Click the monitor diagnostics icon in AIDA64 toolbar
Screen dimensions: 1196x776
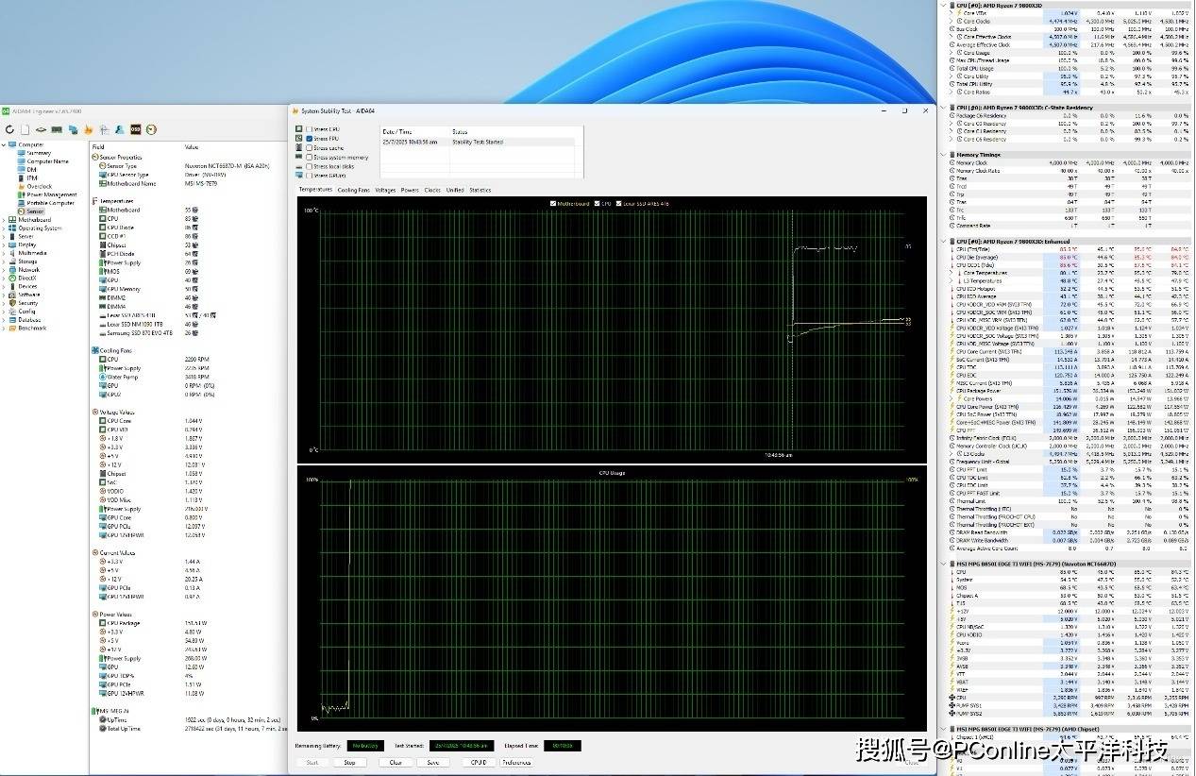tap(73, 129)
